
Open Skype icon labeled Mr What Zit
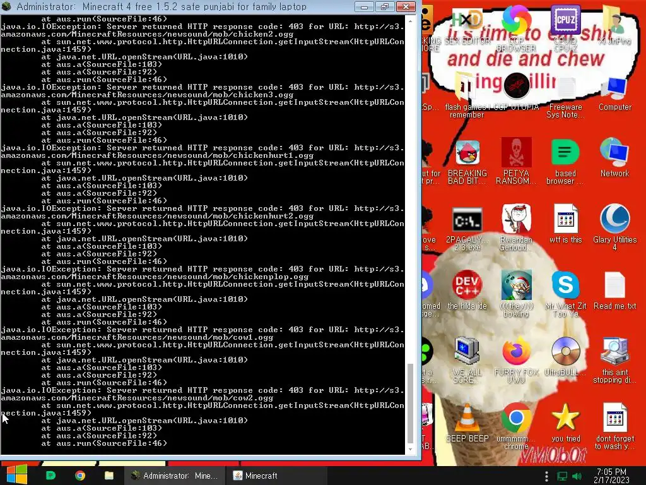tap(565, 285)
